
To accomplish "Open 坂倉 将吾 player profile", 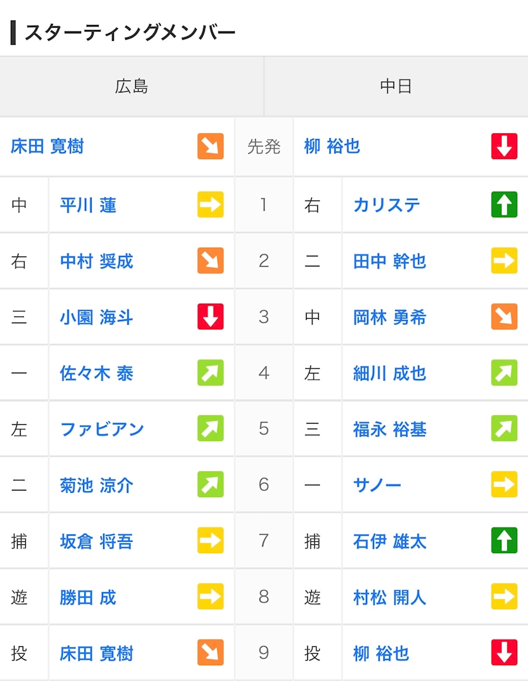I will pyautogui.click(x=96, y=541).
